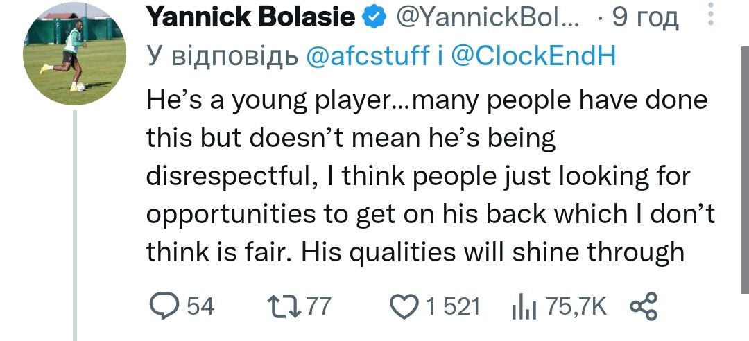Click the likes count 1 521
Image resolution: width=749 pixels, height=341 pixels.
click(x=453, y=306)
